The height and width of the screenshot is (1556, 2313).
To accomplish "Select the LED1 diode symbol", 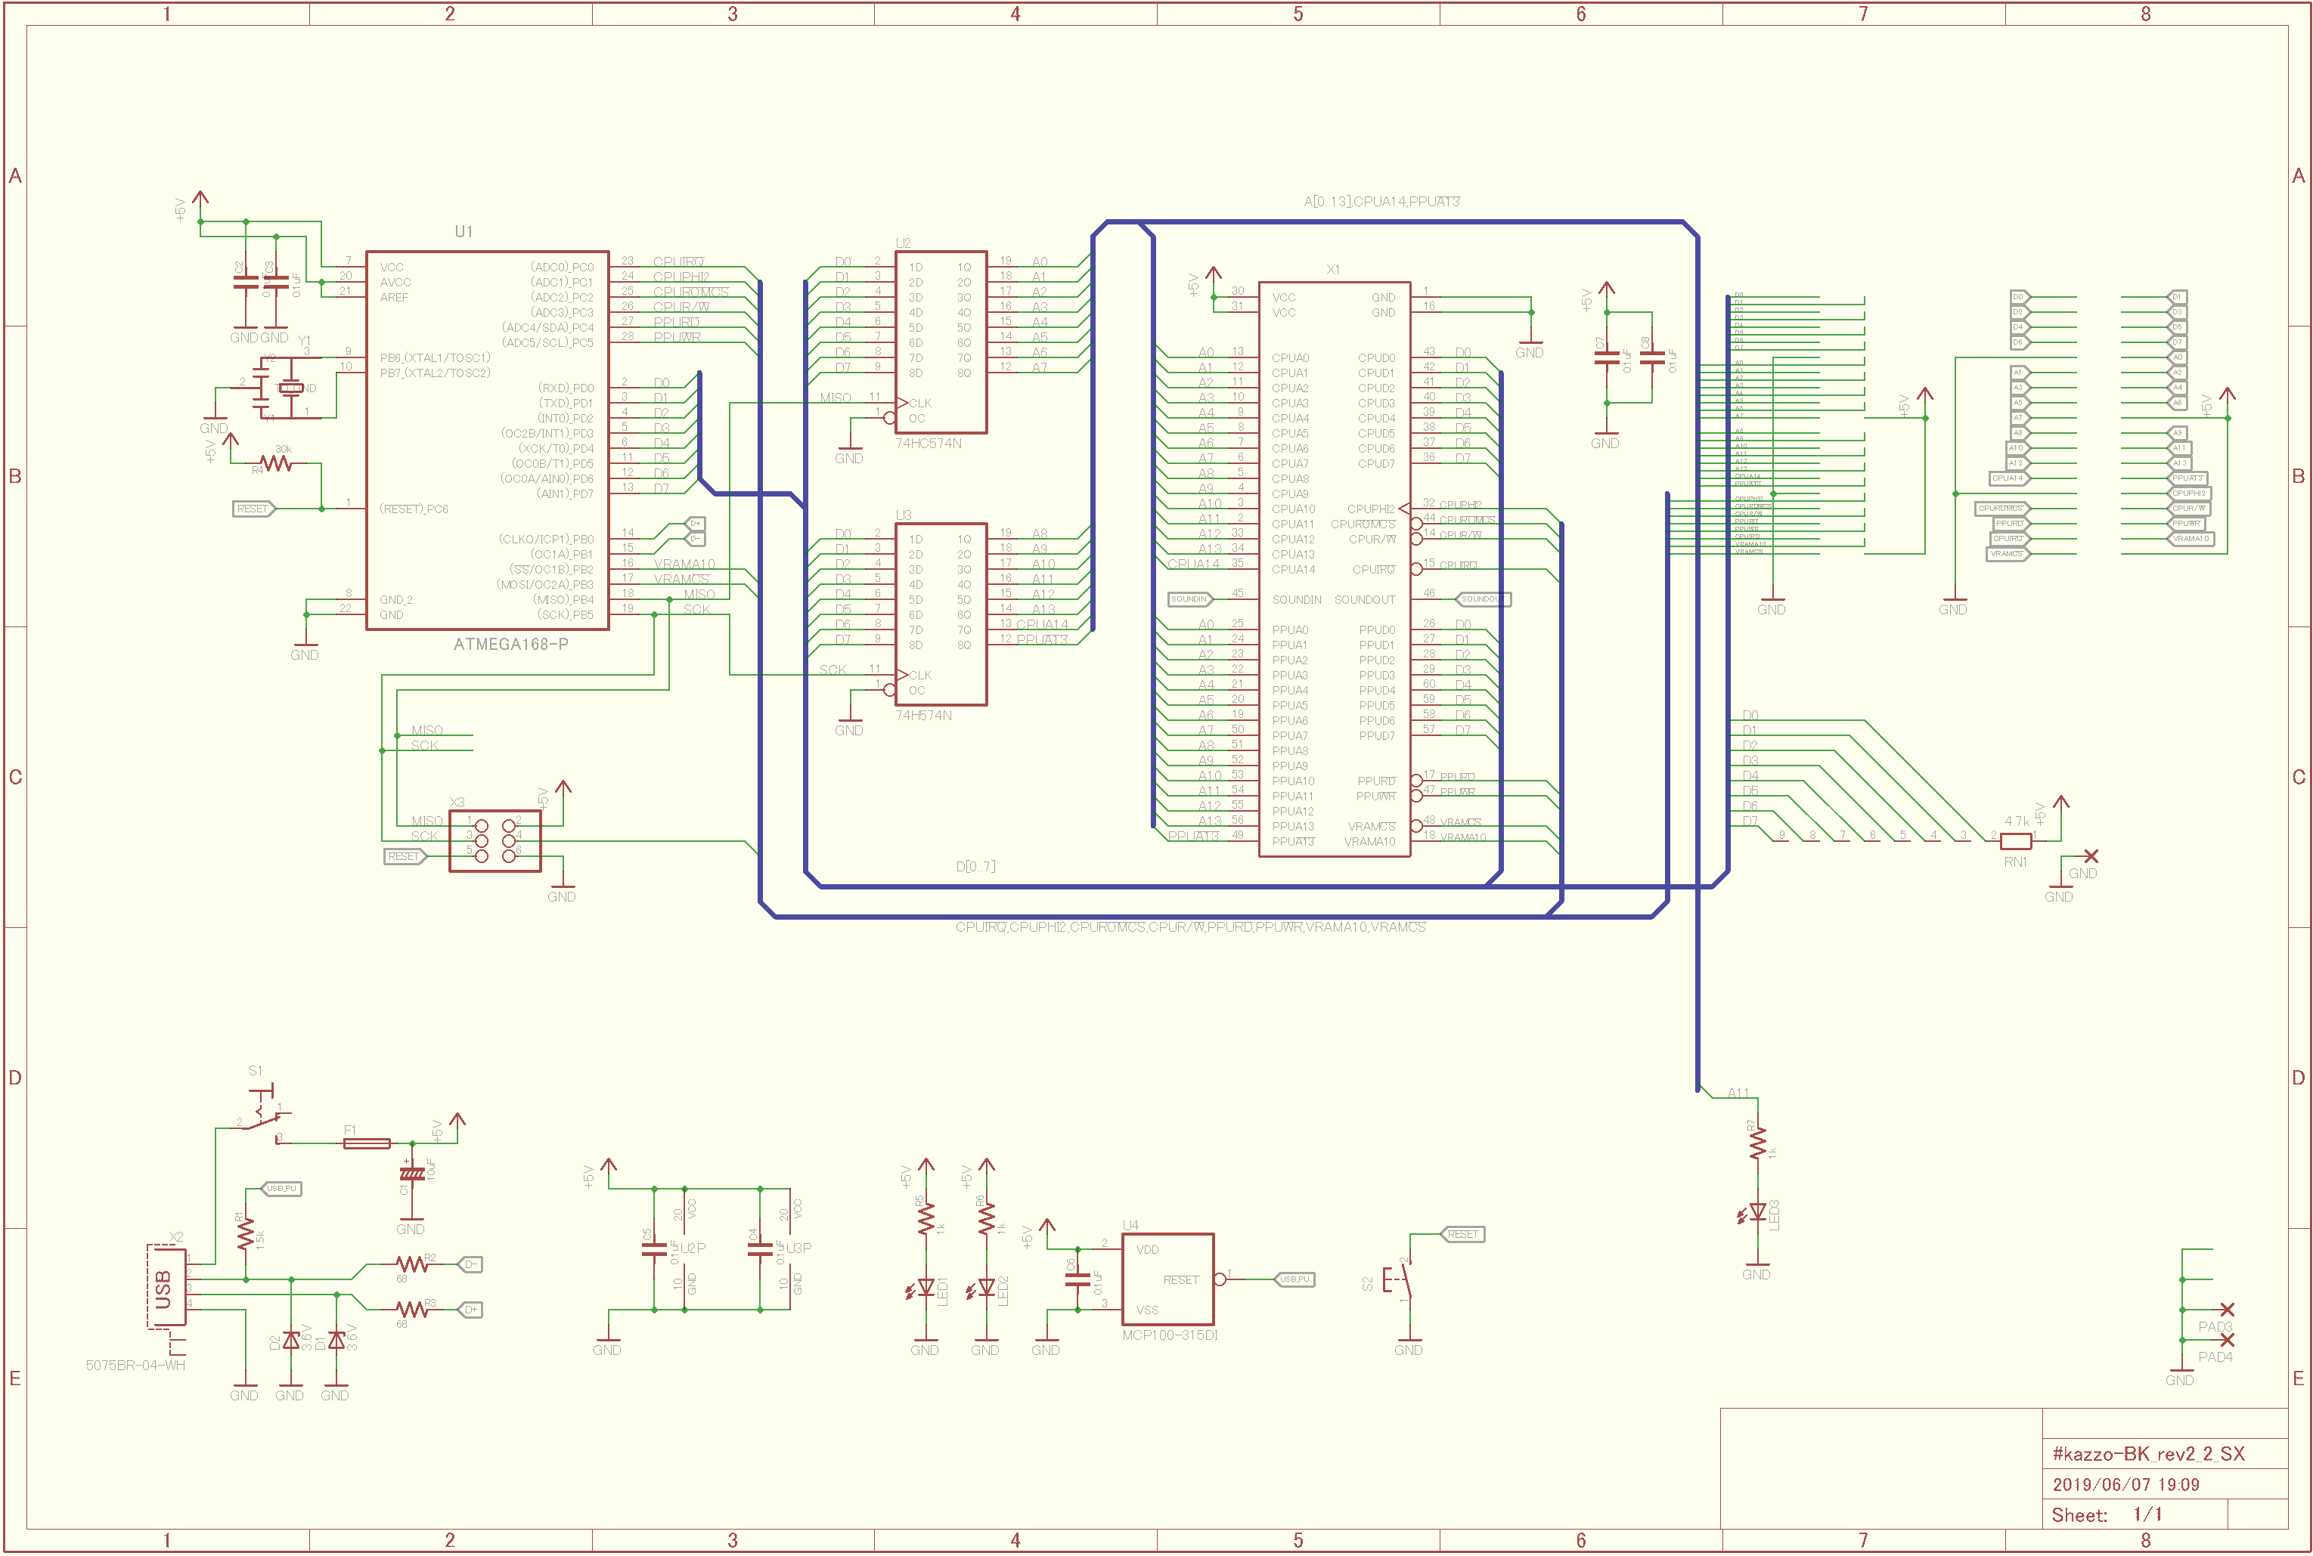I will tap(926, 1287).
